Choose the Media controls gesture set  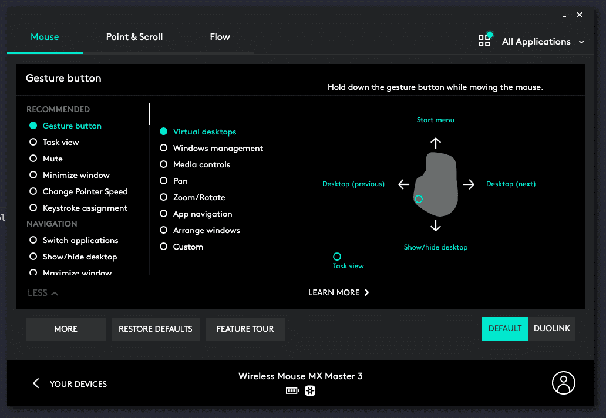(164, 164)
